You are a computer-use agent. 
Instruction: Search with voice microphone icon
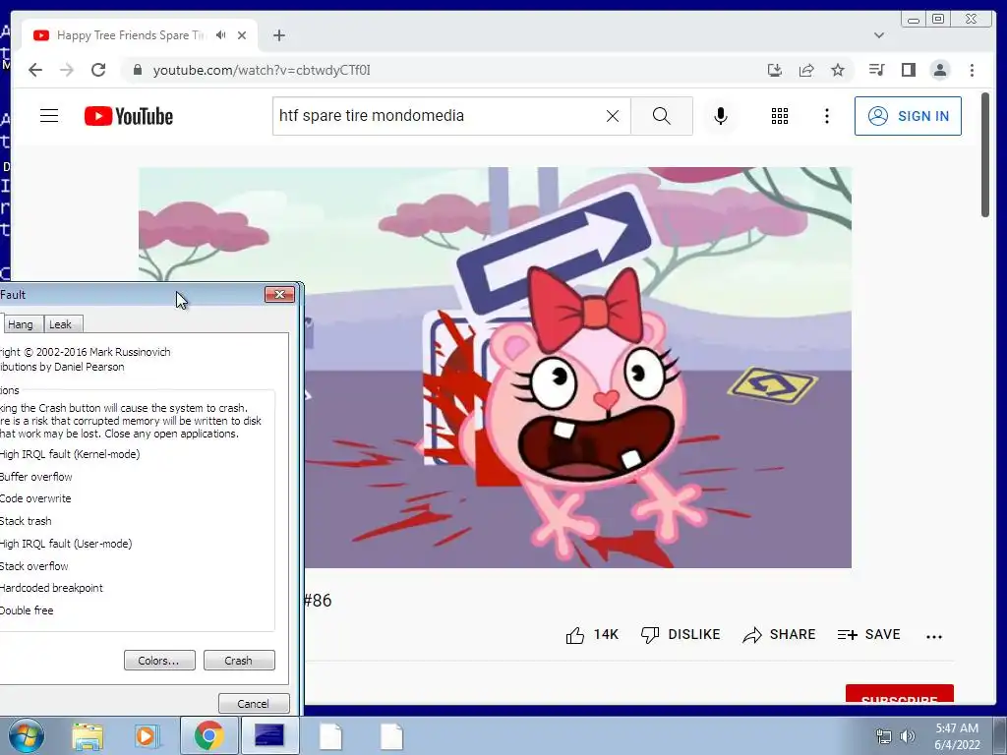coord(721,116)
